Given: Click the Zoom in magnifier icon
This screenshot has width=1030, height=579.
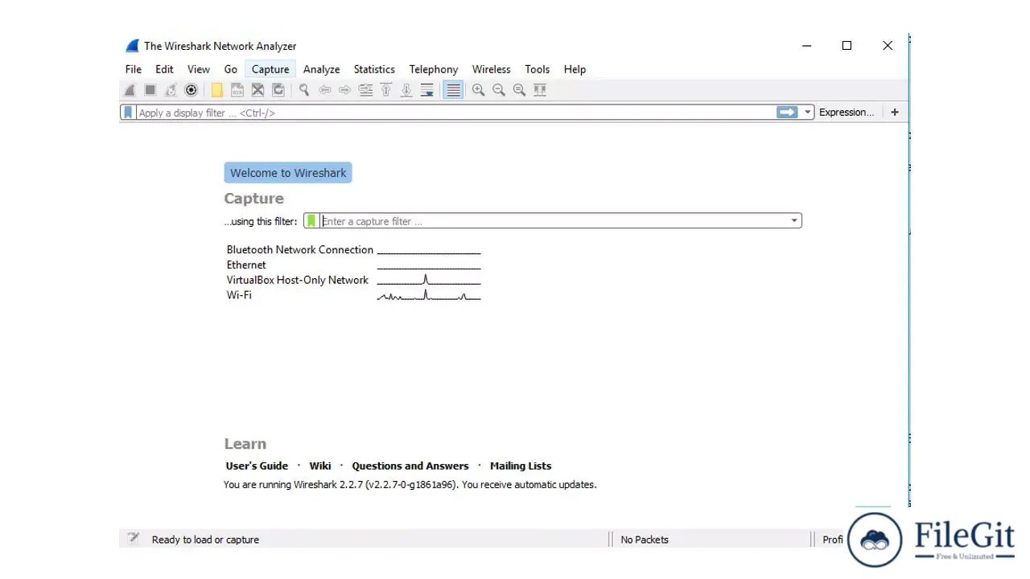Looking at the screenshot, I should click(478, 90).
